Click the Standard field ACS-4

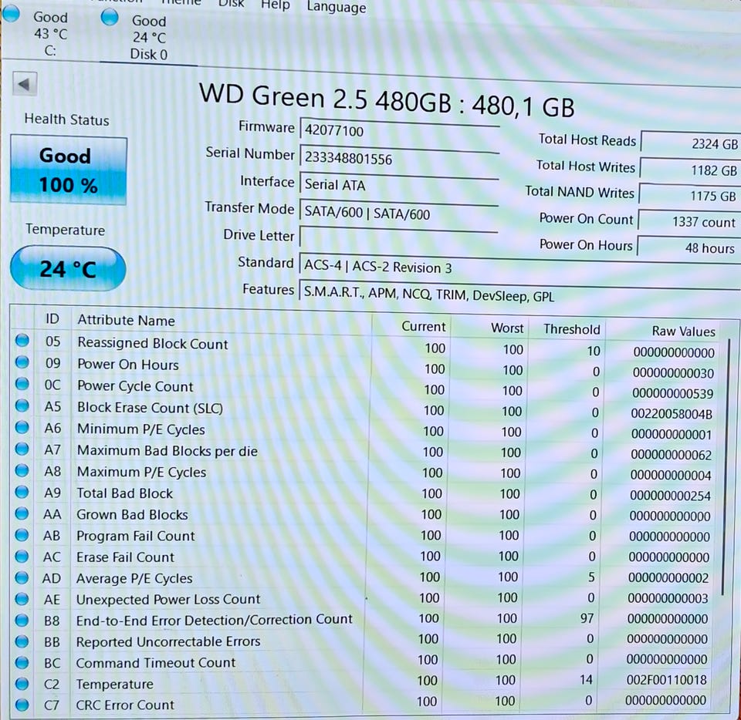[x=519, y=268]
